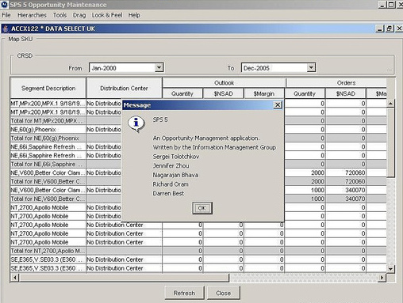The width and height of the screenshot is (403, 303).
Task: Select the 'NE,60(g),Phoenix' row
Action: pyautogui.click(x=198, y=130)
